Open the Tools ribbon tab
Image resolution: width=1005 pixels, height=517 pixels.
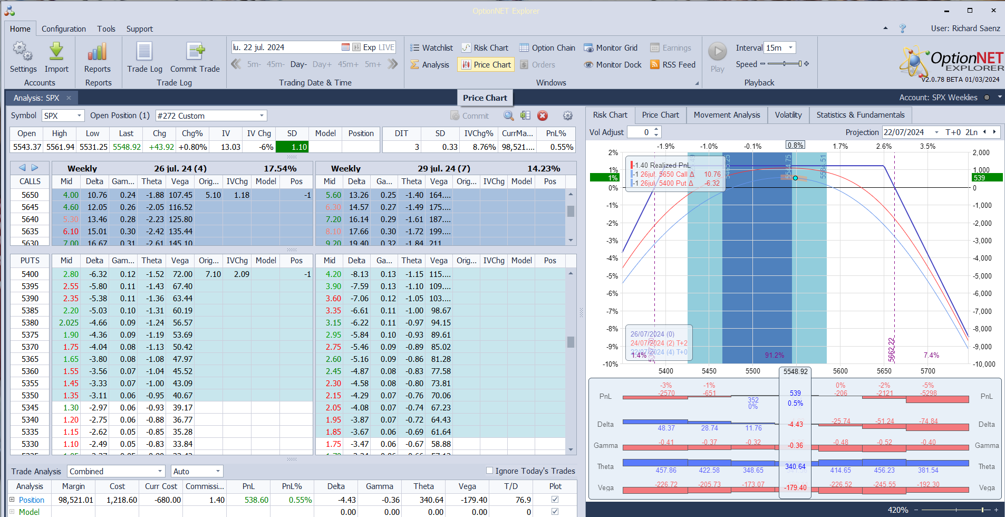[x=106, y=29]
